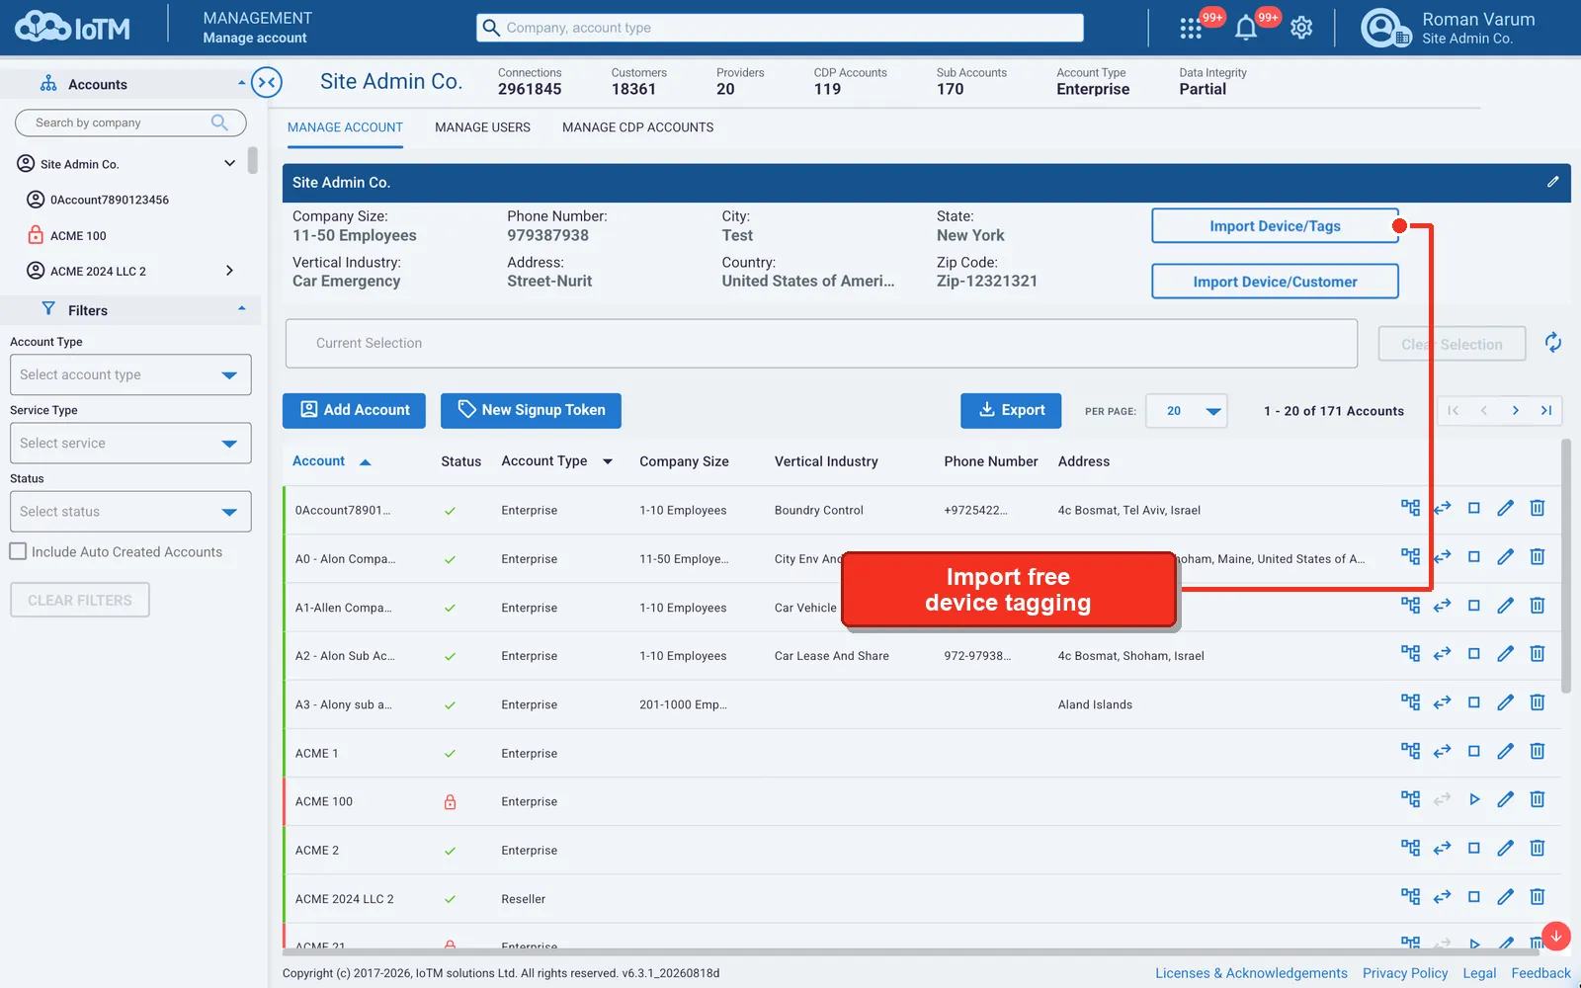The width and height of the screenshot is (1581, 988).
Task: Go to next page of accounts
Action: click(1515, 410)
